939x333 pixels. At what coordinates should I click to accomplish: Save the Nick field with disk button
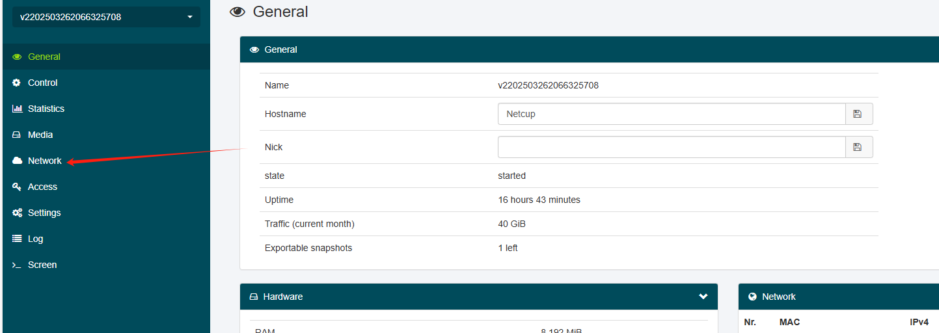[x=858, y=147]
